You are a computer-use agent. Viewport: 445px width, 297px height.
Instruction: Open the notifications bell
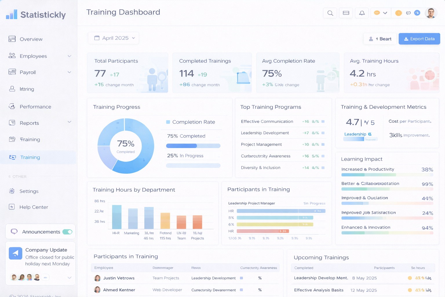[362, 13]
